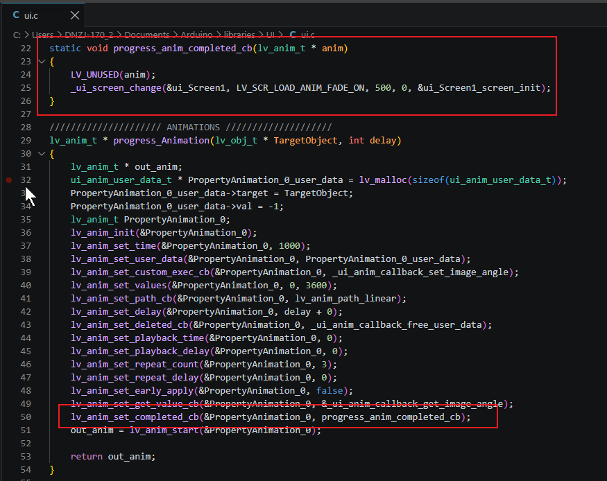Click lv_anim_path_linear on line 41

click(345, 299)
